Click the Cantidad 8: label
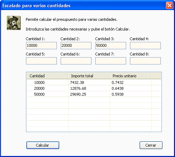This screenshot has width=175, height=157. (139, 54)
